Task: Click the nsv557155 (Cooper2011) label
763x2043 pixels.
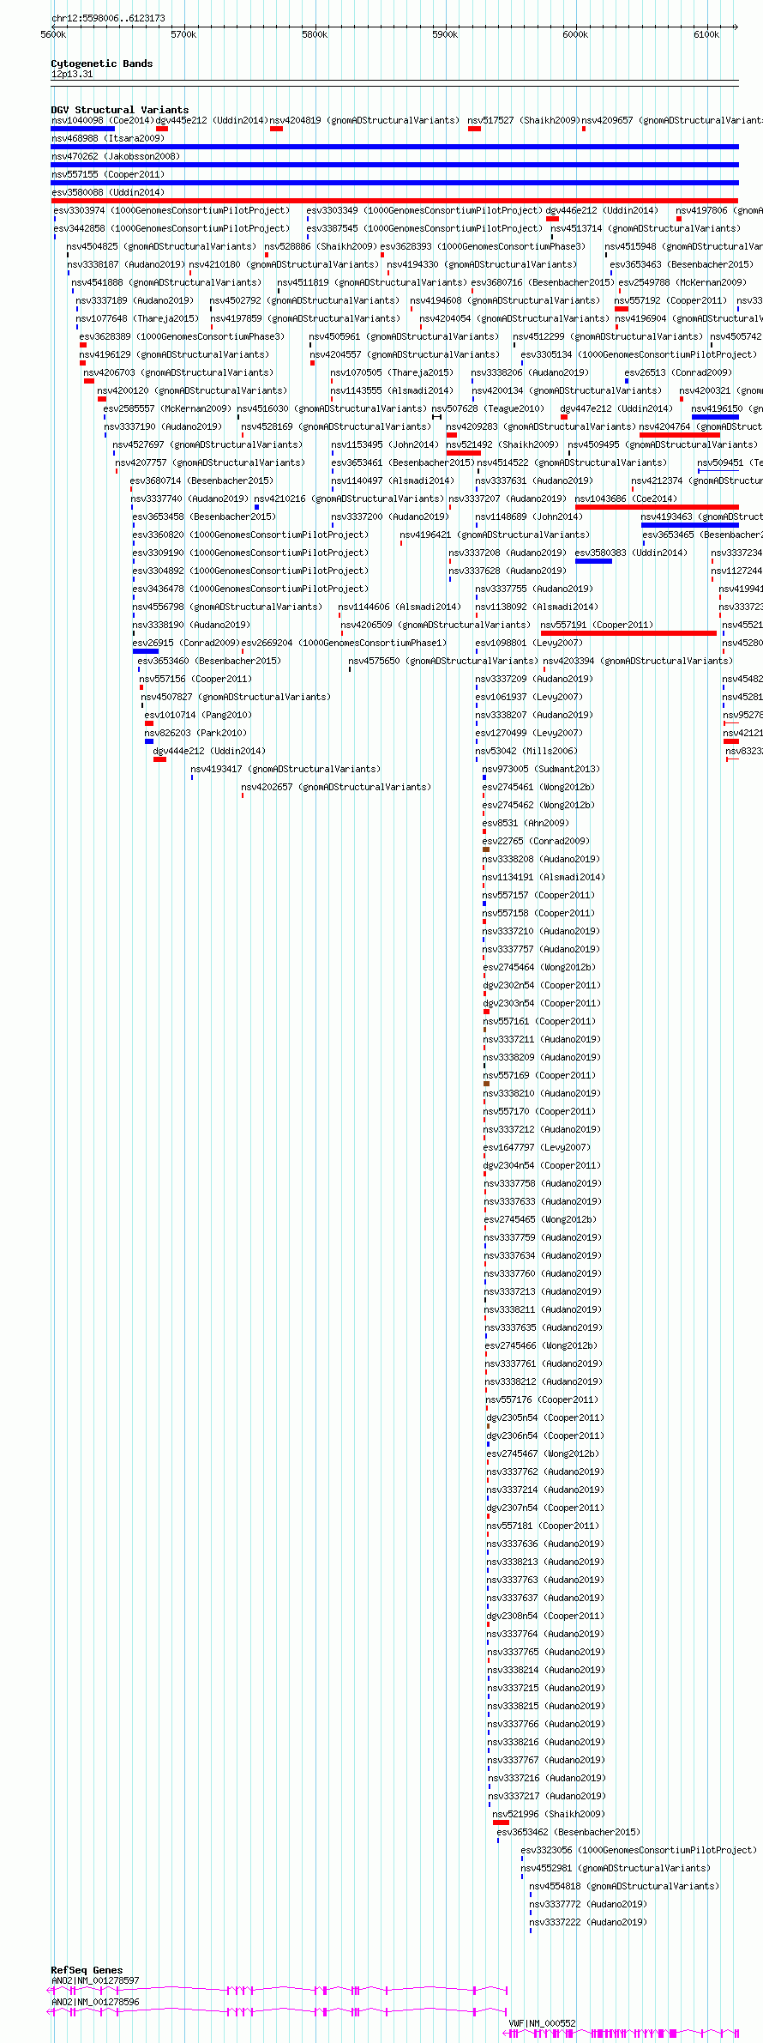Action: [x=107, y=174]
